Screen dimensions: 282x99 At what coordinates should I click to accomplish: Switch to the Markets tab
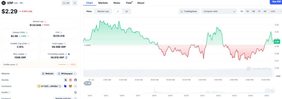click(x=103, y=3)
